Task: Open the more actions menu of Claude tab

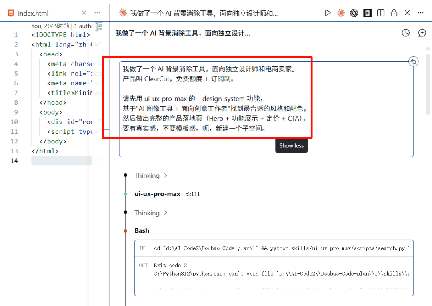Action: coord(420,13)
